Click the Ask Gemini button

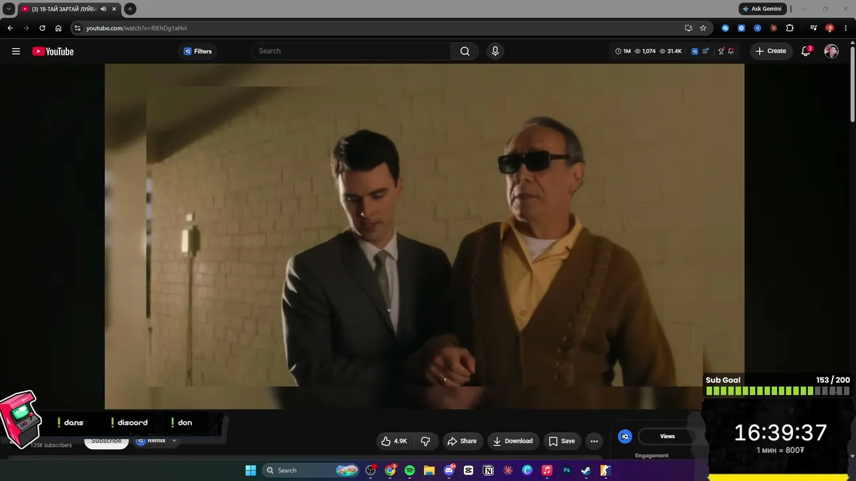[x=762, y=9]
